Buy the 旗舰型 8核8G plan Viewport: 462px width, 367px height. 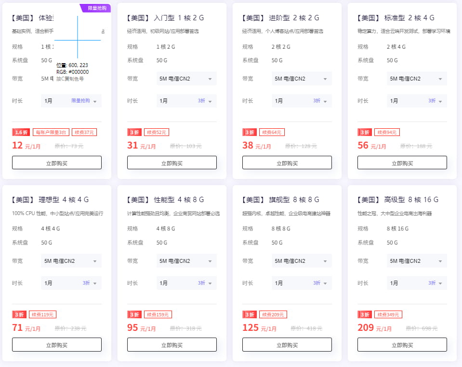click(x=287, y=345)
